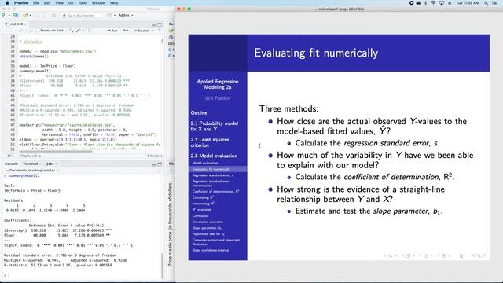This screenshot has width=503, height=283.
Task: Click the Run button in editor
Action: coord(112,31)
